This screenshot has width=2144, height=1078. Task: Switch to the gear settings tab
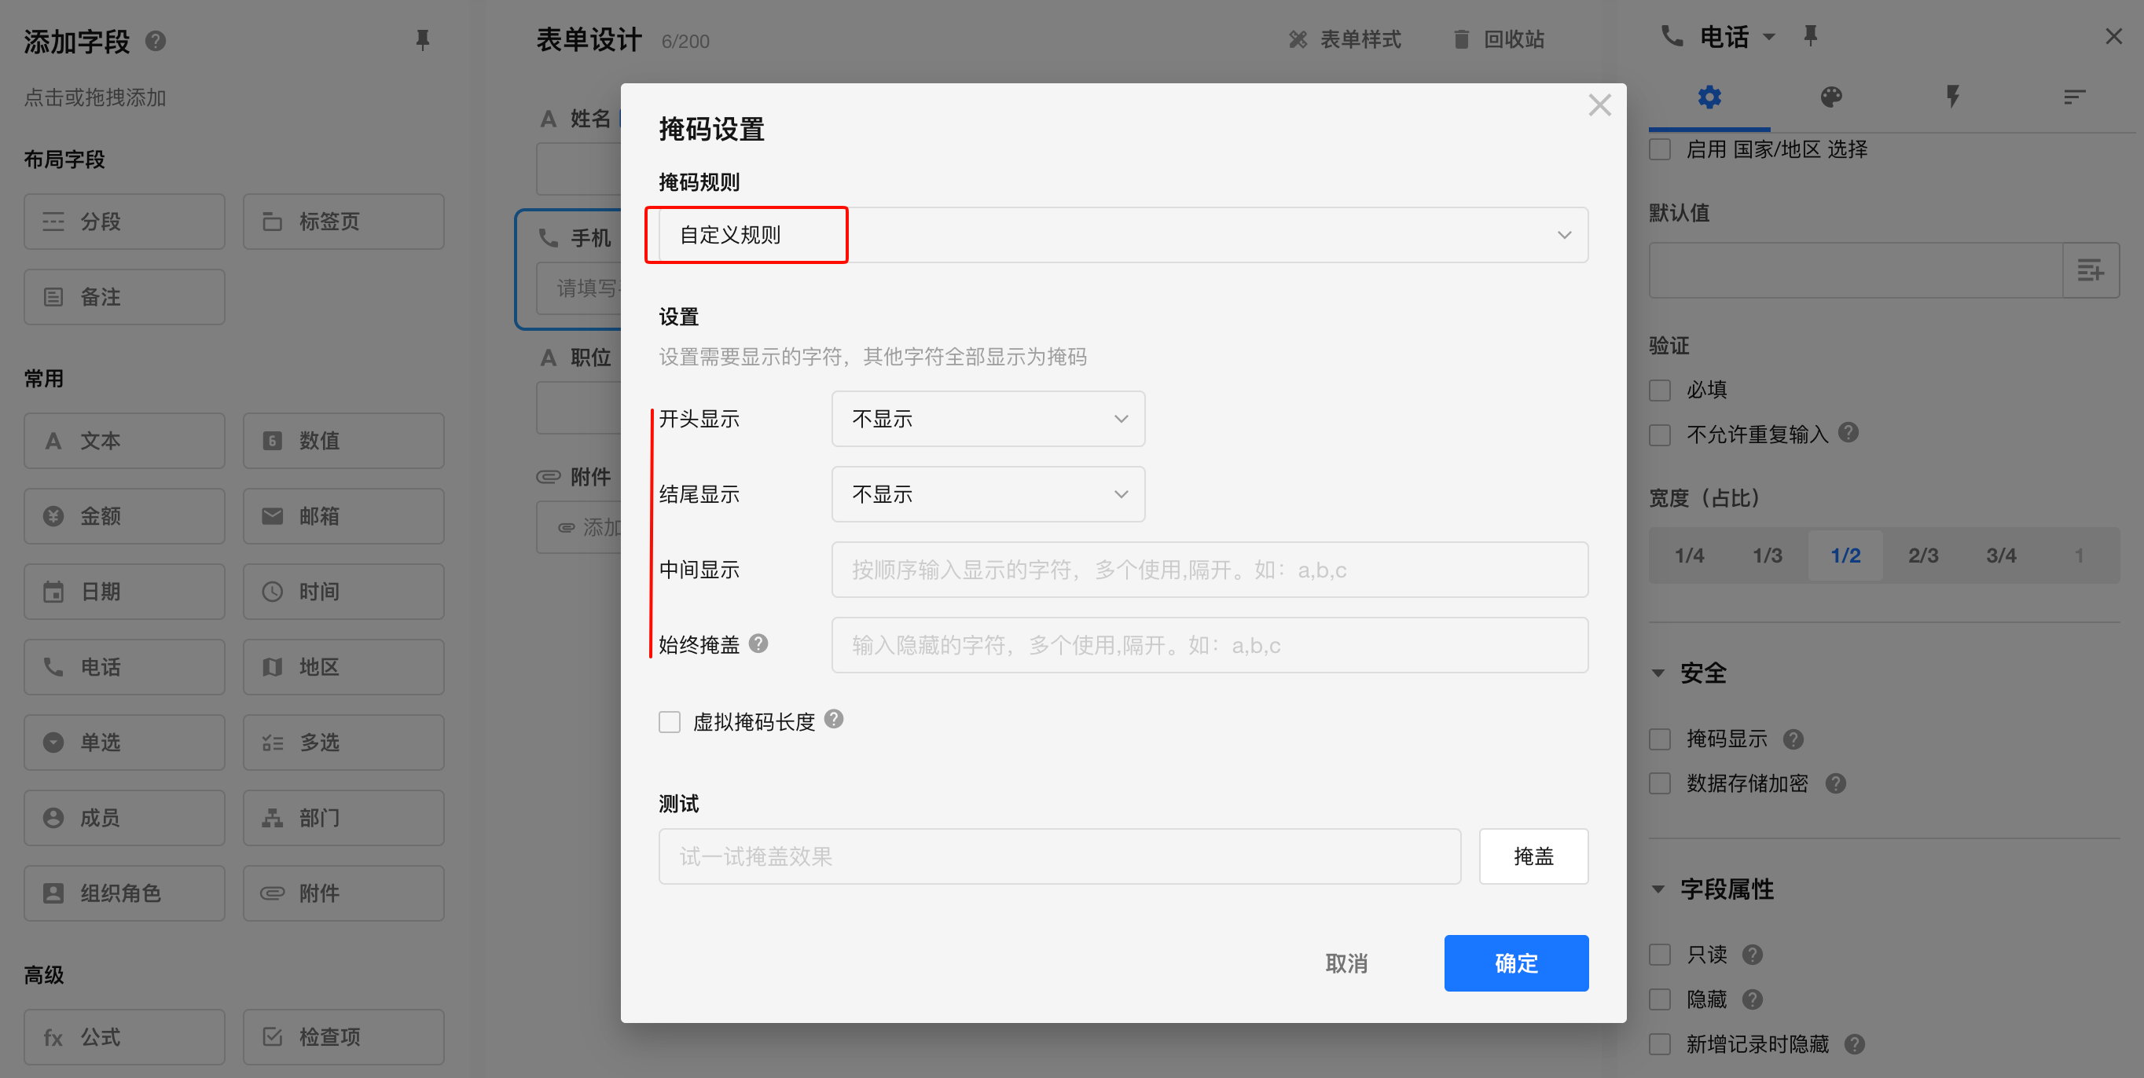point(1709,97)
